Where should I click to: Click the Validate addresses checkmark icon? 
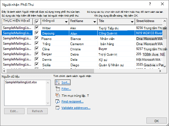[x=58, y=108]
